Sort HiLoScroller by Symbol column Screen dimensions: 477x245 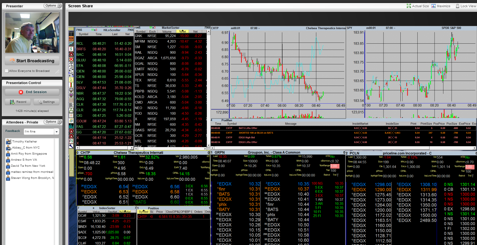point(84,34)
